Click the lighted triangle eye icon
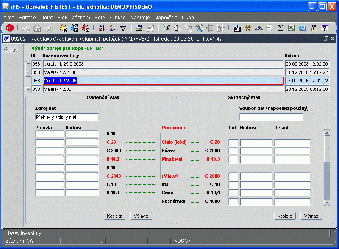Viewport: 339px width, 249px height. [x=259, y=28]
